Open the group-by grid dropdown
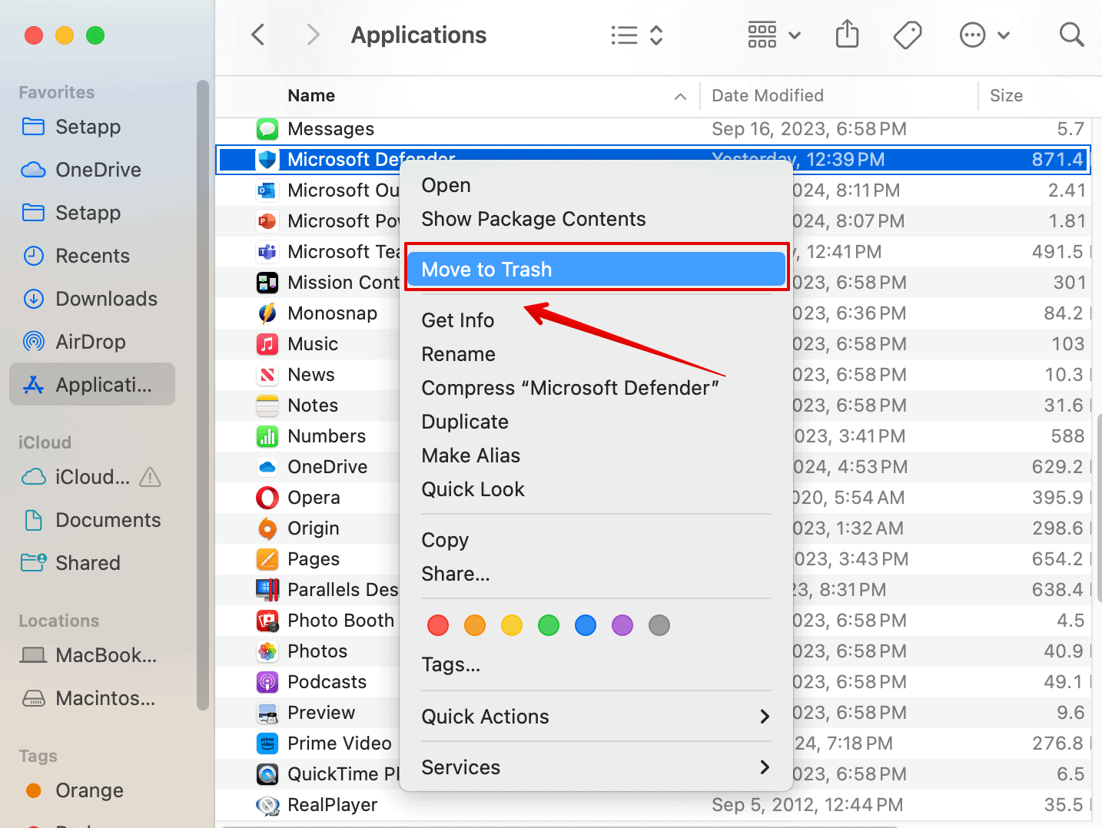This screenshot has height=828, width=1102. click(774, 35)
